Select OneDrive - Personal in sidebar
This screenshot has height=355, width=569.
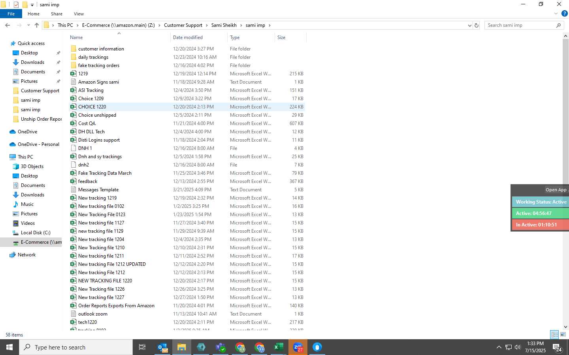[x=38, y=144]
